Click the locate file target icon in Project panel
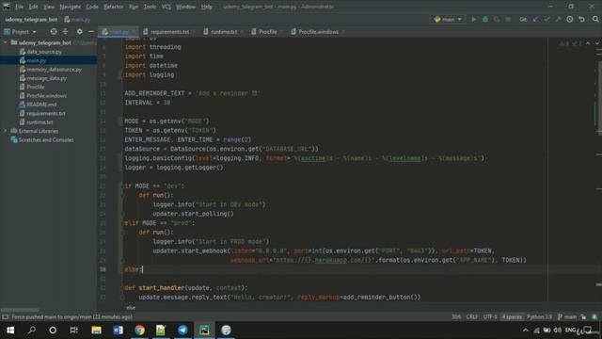This screenshot has width=602, height=339. point(54,31)
